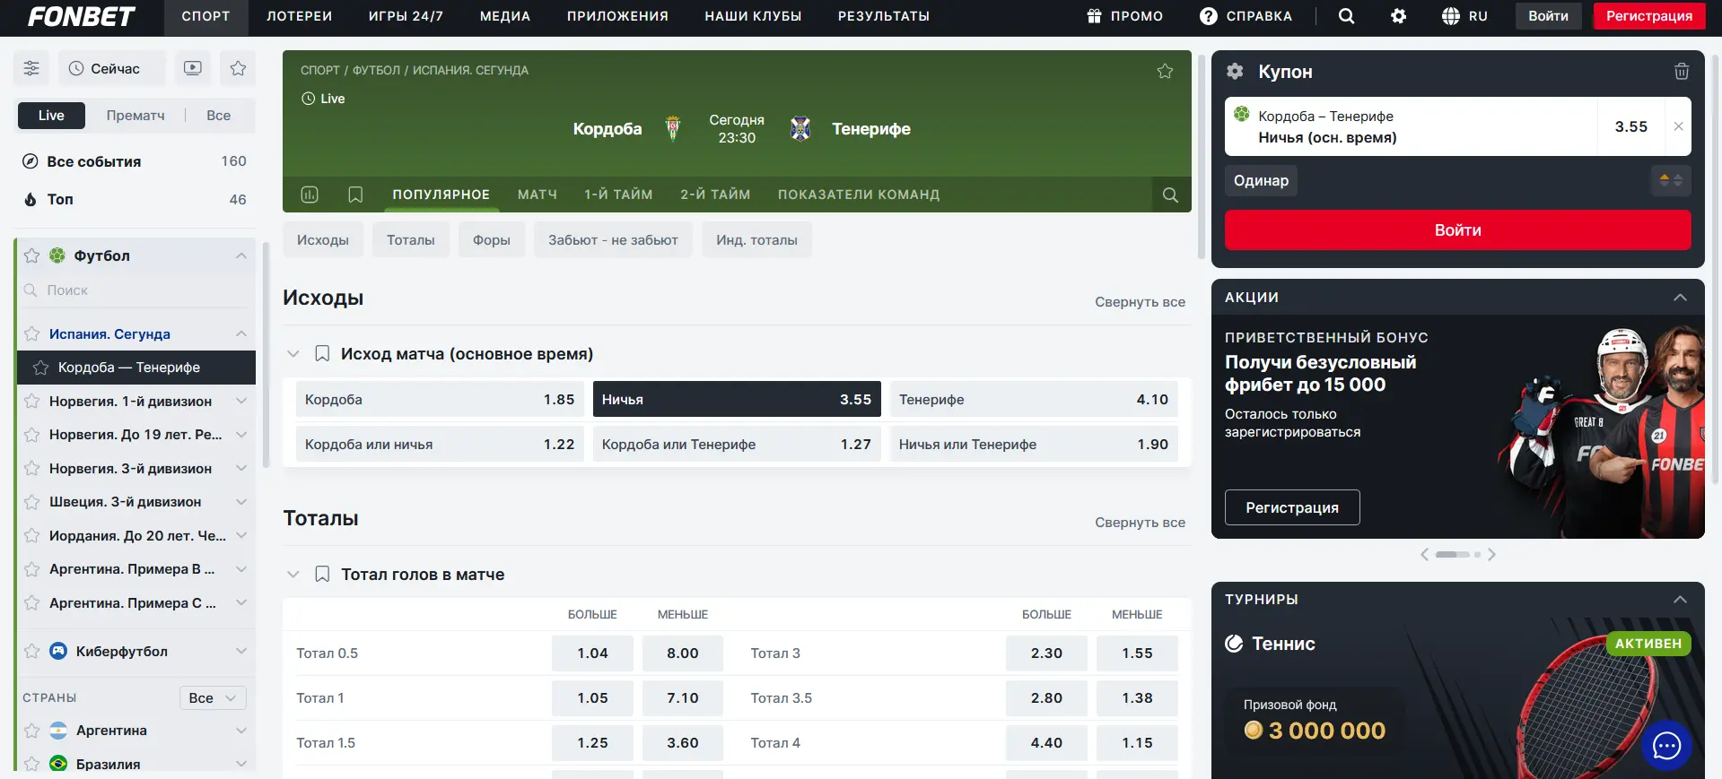Click the promo banner pagination indicator

(1457, 555)
